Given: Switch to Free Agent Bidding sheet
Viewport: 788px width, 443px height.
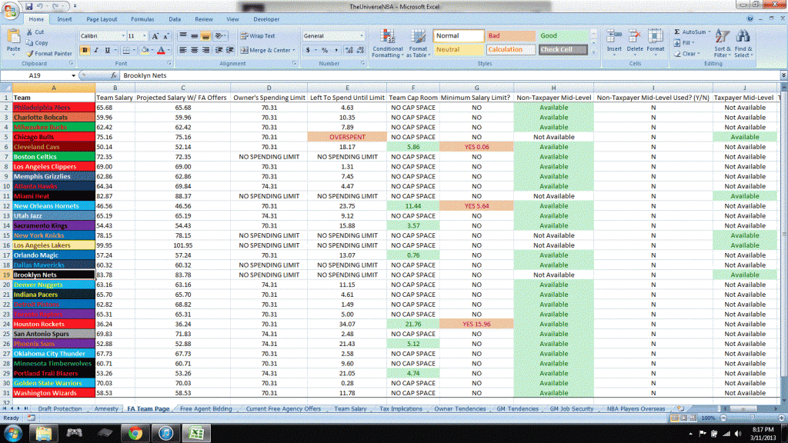Looking at the screenshot, I should [206, 409].
